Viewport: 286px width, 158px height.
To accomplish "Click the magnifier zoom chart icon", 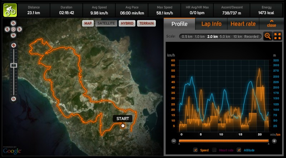I will pyautogui.click(x=267, y=36).
